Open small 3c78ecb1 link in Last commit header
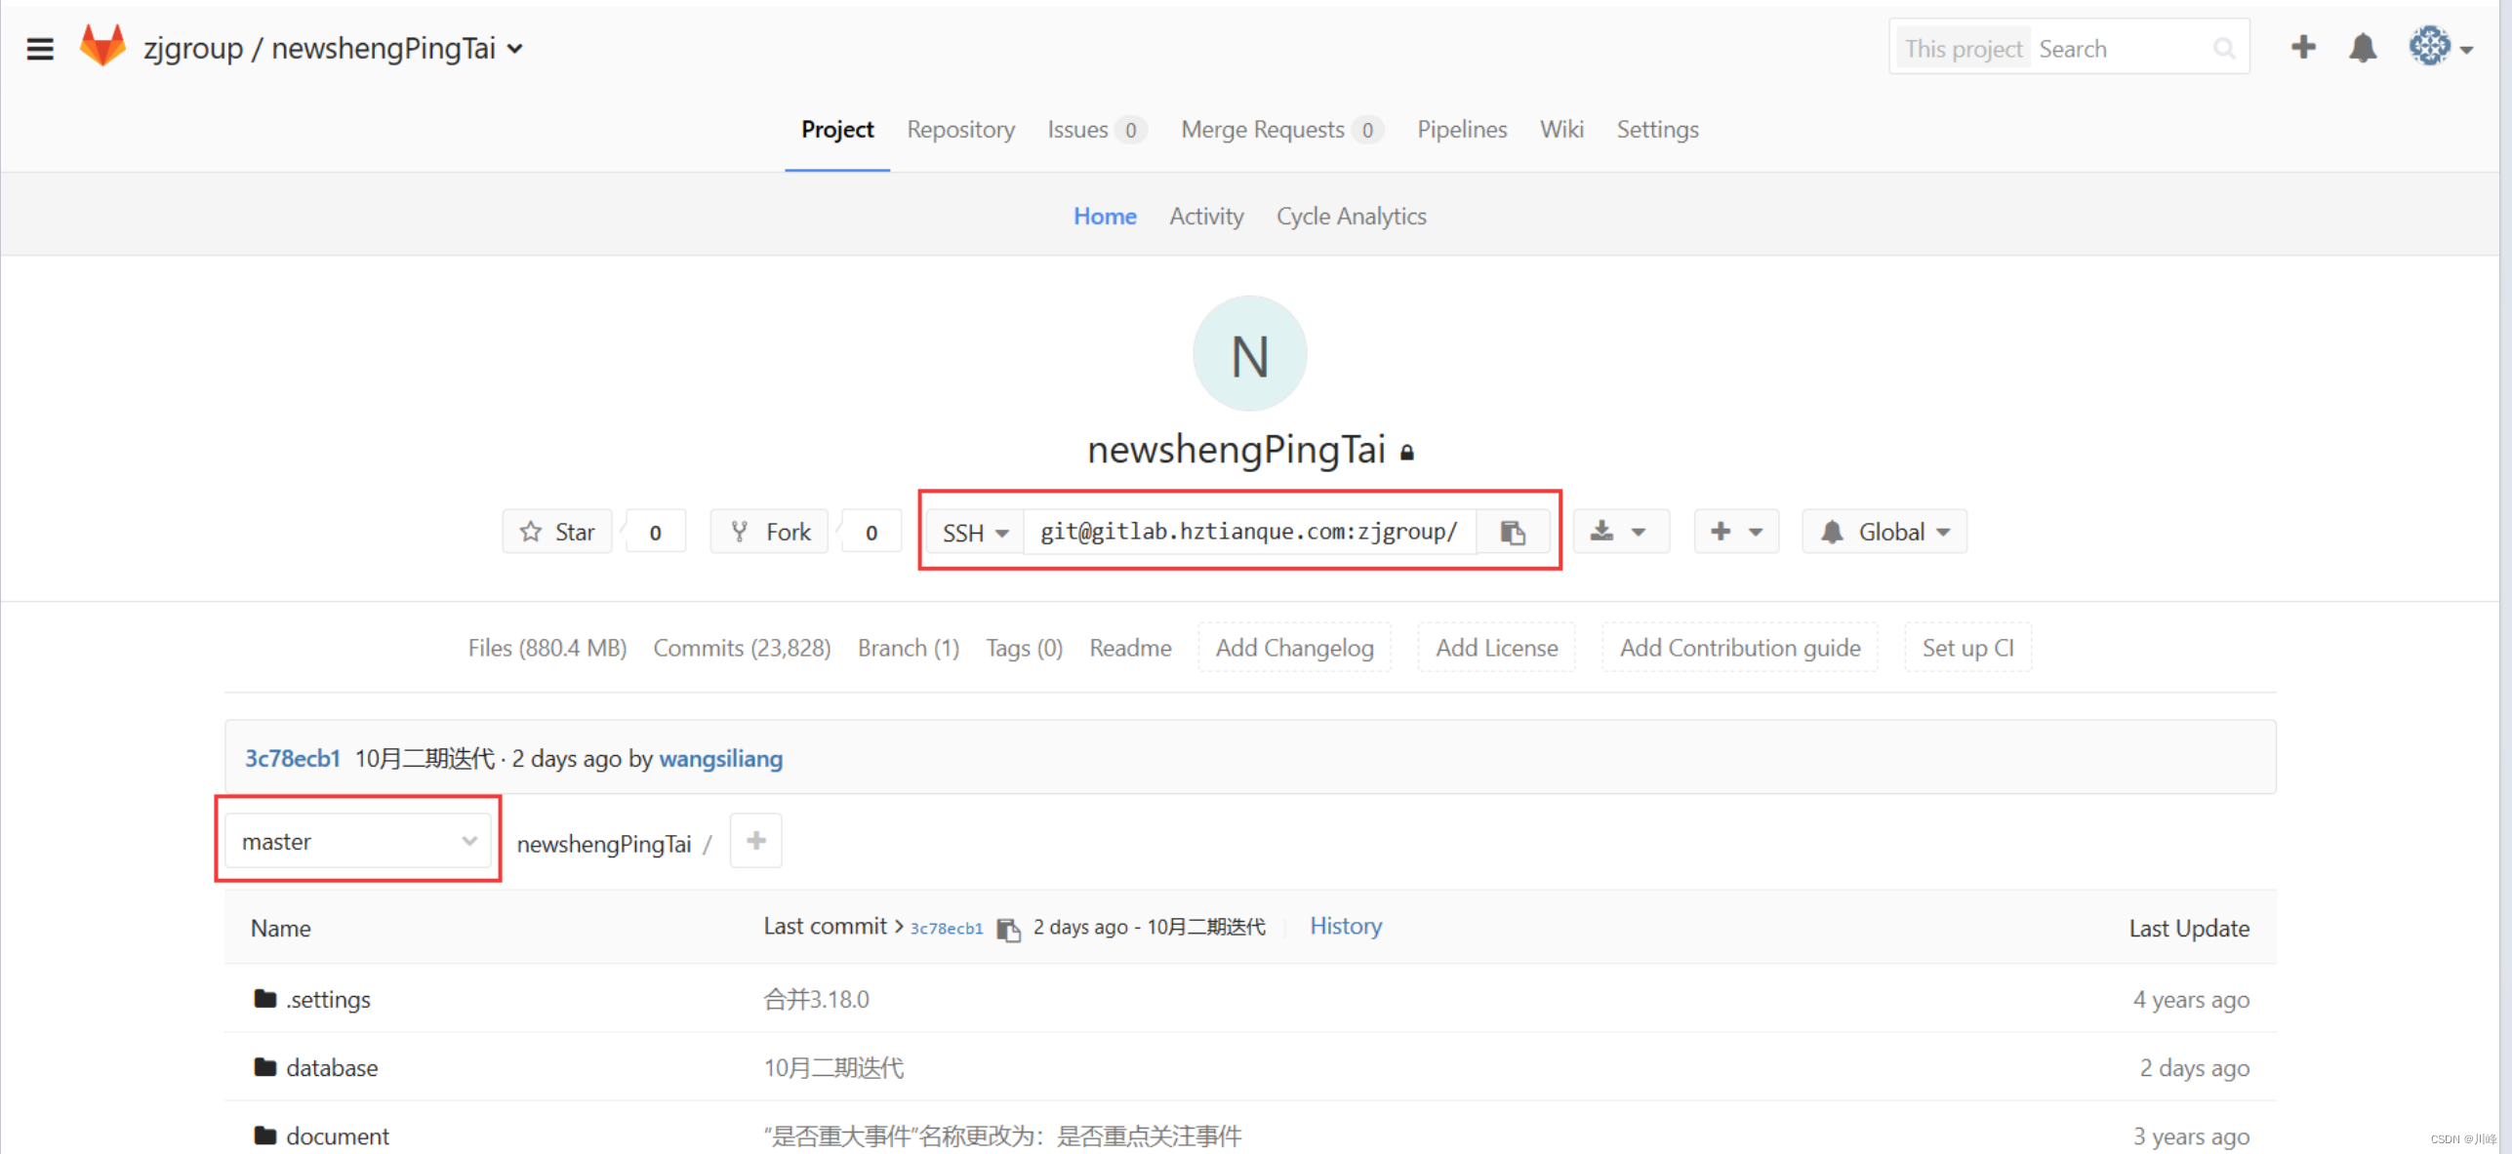The width and height of the screenshot is (2512, 1154). [946, 929]
